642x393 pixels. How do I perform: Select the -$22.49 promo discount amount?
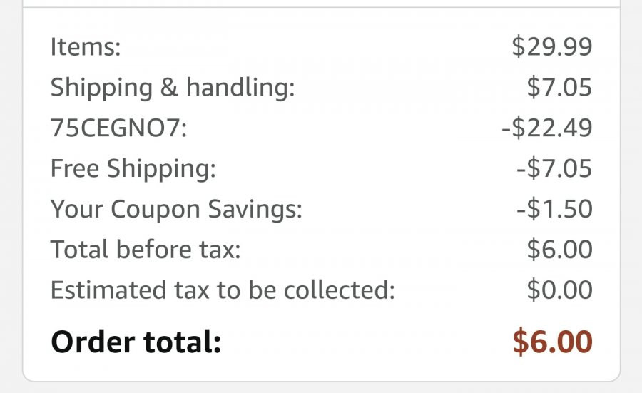[x=547, y=128]
